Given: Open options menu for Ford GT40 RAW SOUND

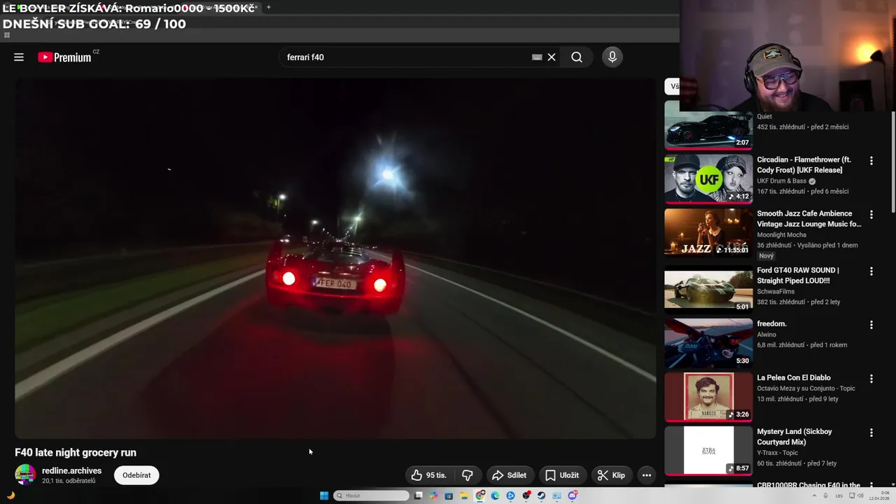Looking at the screenshot, I should coord(871,272).
